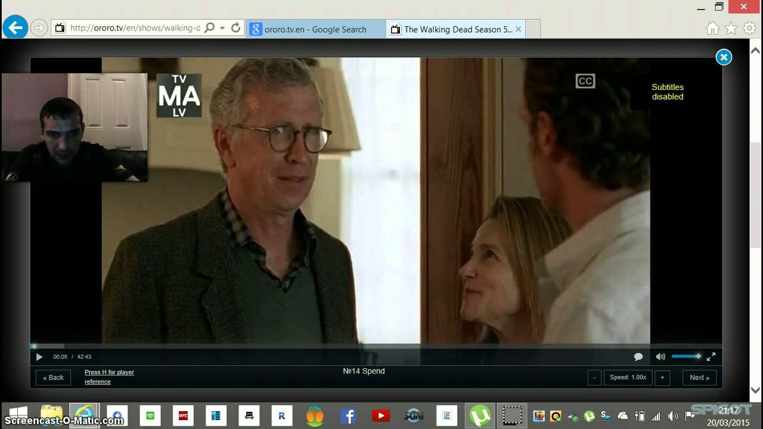This screenshot has width=763, height=429.
Task: Open Internet Explorer taskbar icon
Action: pos(84,415)
